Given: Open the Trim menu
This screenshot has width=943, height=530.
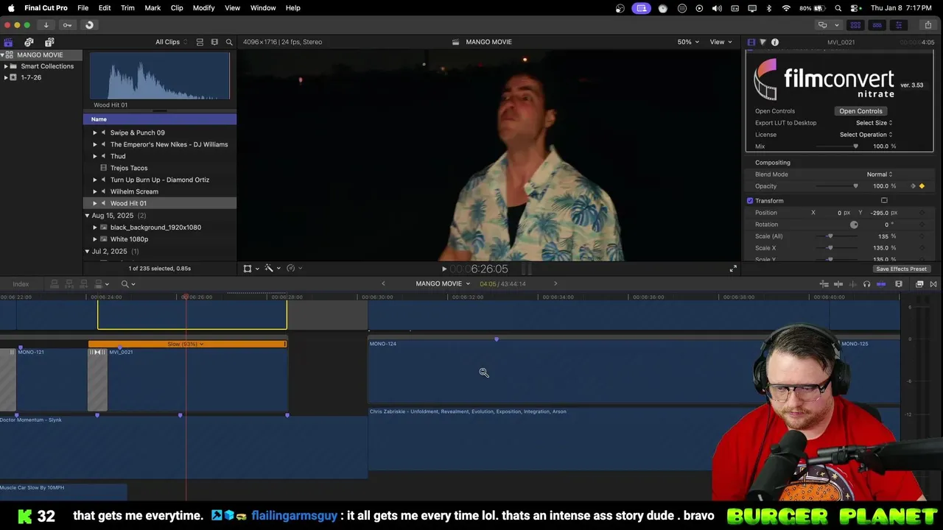Looking at the screenshot, I should click(x=127, y=8).
